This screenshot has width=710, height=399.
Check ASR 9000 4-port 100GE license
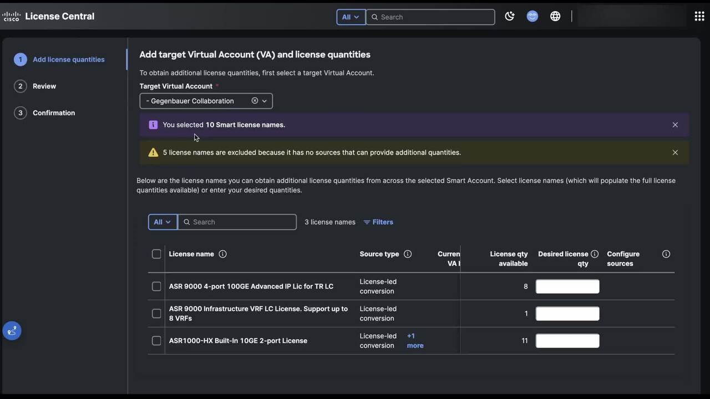coord(156,287)
